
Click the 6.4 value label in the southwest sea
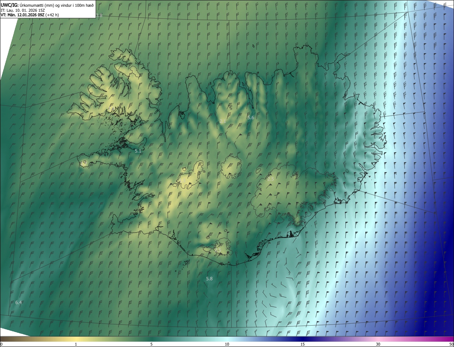click(x=18, y=302)
